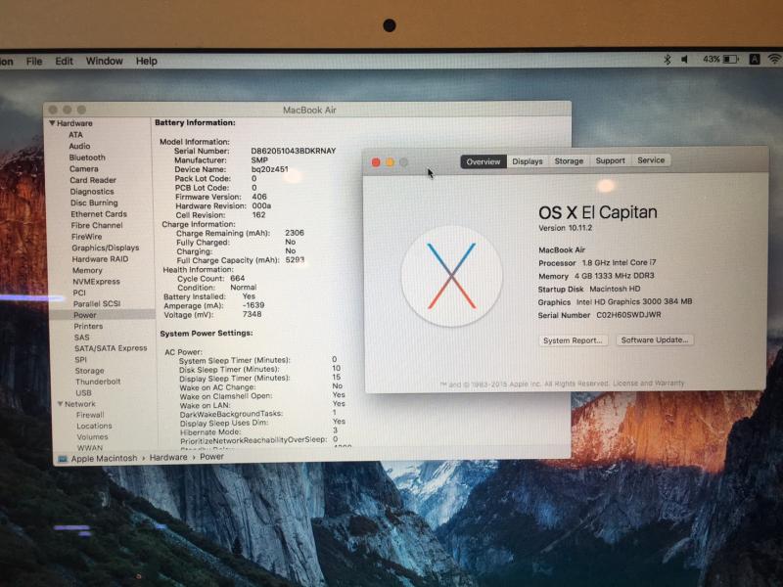Open the Window menu

coord(105,61)
